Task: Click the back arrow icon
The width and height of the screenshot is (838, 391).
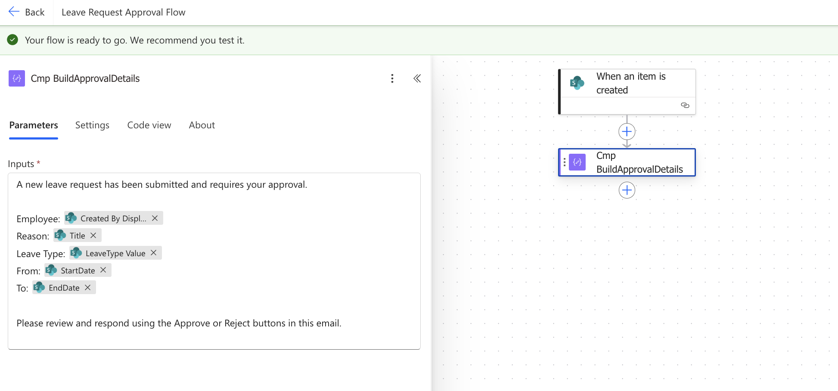Action: pyautogui.click(x=13, y=12)
